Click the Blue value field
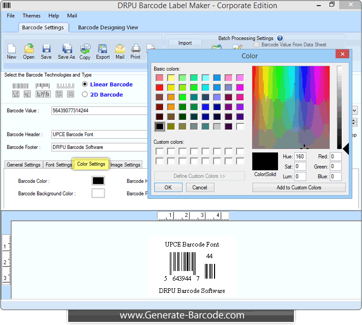This screenshot has width=362, height=325. pos(336,176)
